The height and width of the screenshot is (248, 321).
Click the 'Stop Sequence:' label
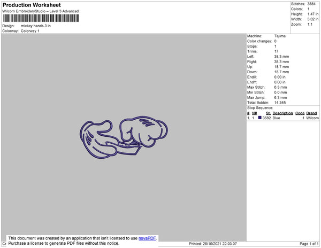[x=260, y=108]
